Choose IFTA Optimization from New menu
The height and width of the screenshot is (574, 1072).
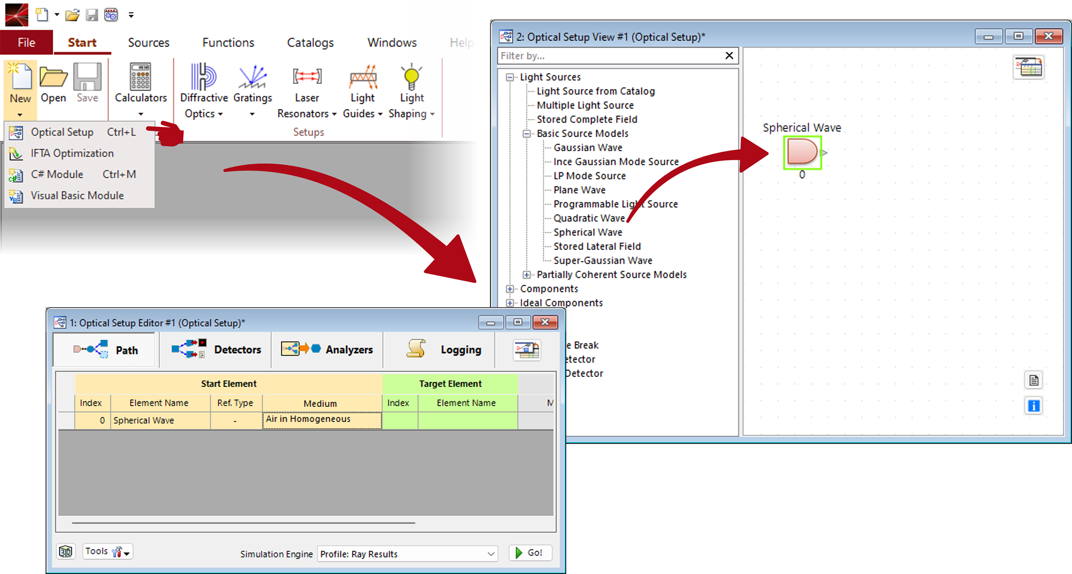pos(79,153)
